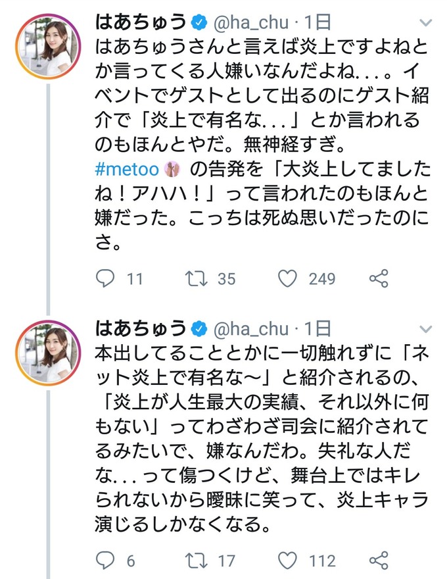Click the @ha_chu handle on first tweet

point(250,23)
